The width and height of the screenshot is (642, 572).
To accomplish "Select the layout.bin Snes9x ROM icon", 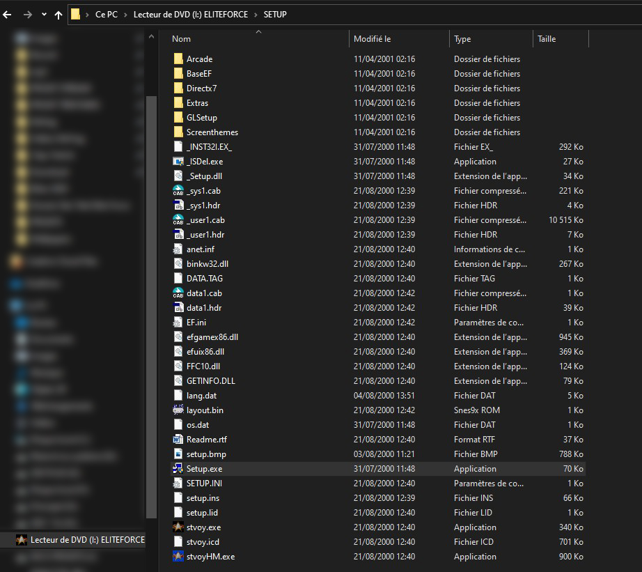I will pos(178,410).
